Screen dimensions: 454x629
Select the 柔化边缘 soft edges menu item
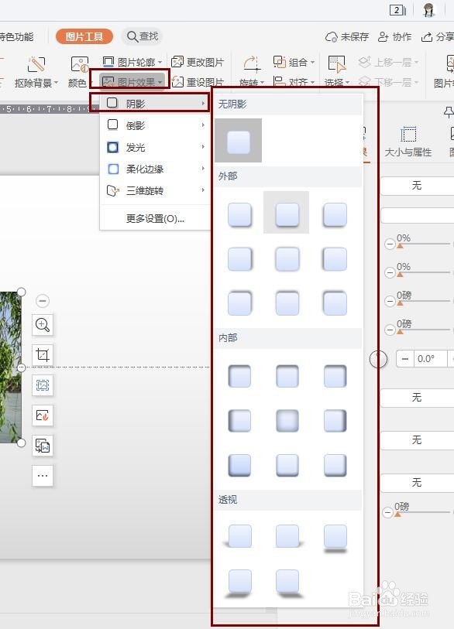pyautogui.click(x=155, y=169)
